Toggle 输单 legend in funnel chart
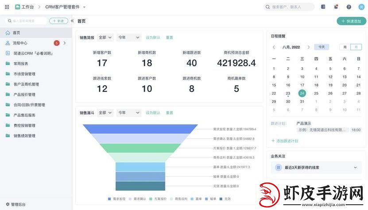 (x=210, y=199)
